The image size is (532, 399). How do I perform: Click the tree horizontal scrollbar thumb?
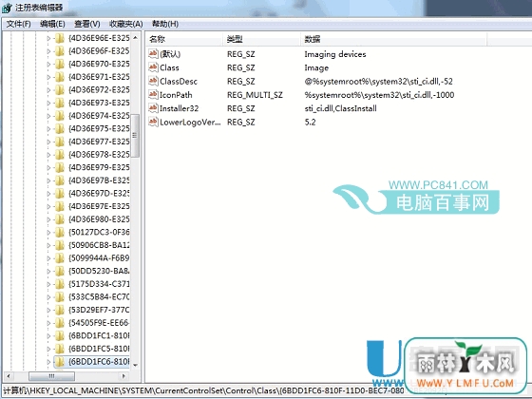tap(51, 376)
